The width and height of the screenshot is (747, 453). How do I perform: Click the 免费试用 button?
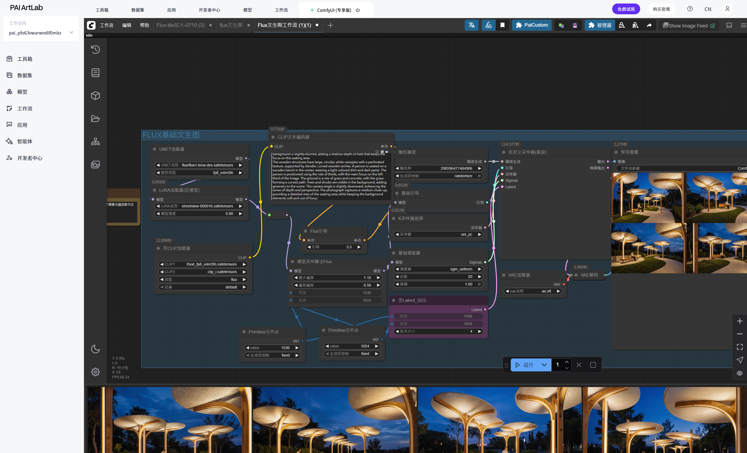(x=626, y=9)
